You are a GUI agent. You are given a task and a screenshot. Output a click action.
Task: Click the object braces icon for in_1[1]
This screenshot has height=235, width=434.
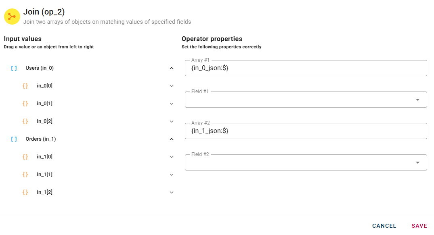click(25, 175)
